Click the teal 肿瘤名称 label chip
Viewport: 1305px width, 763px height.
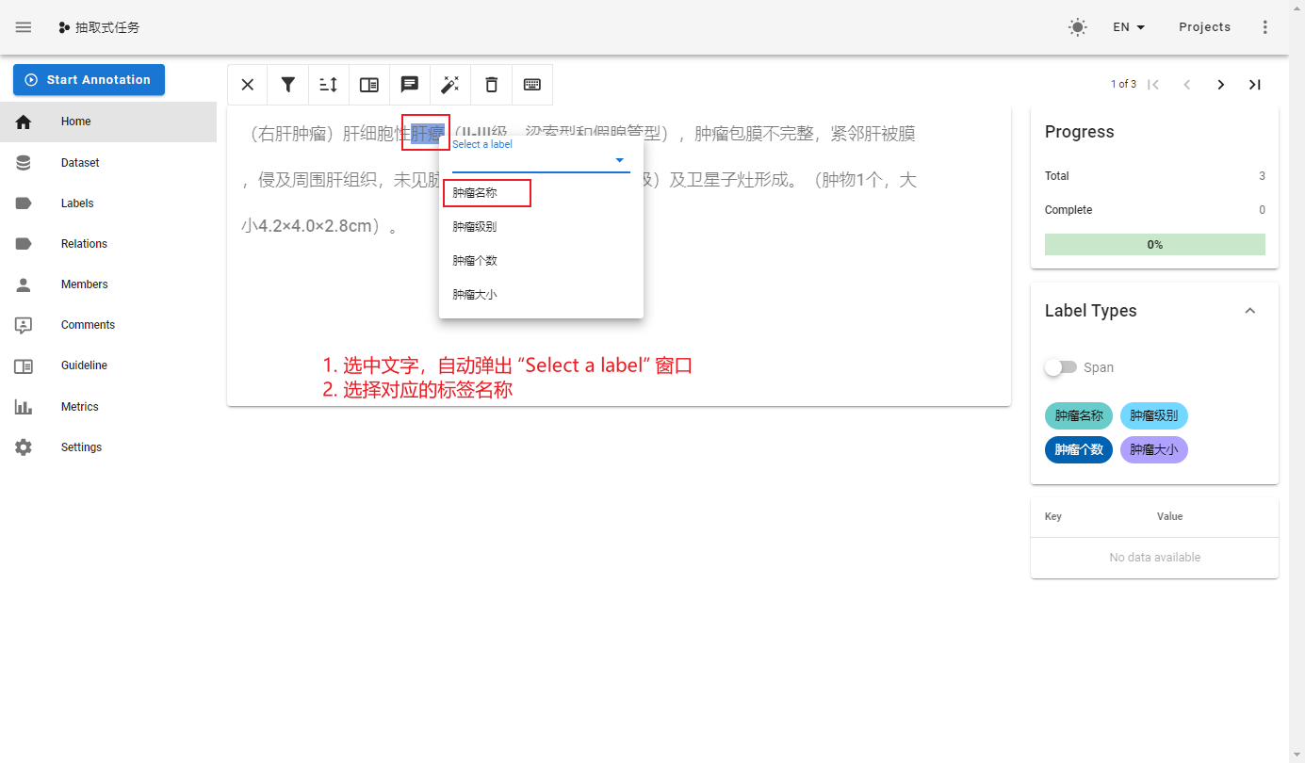tap(1079, 415)
